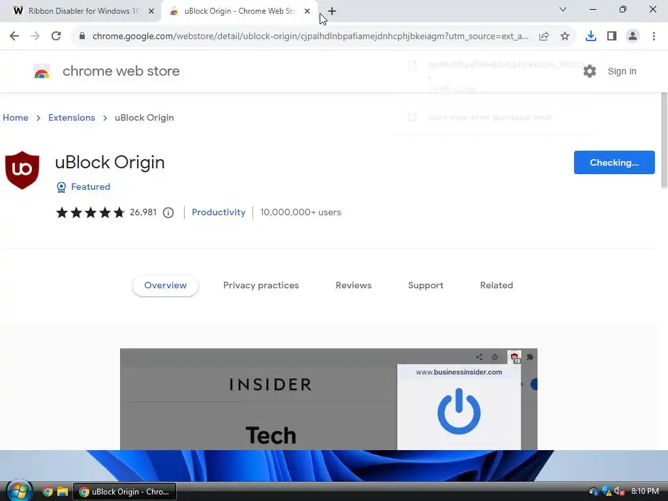
Task: Click the address bar URL
Action: pyautogui.click(x=310, y=37)
